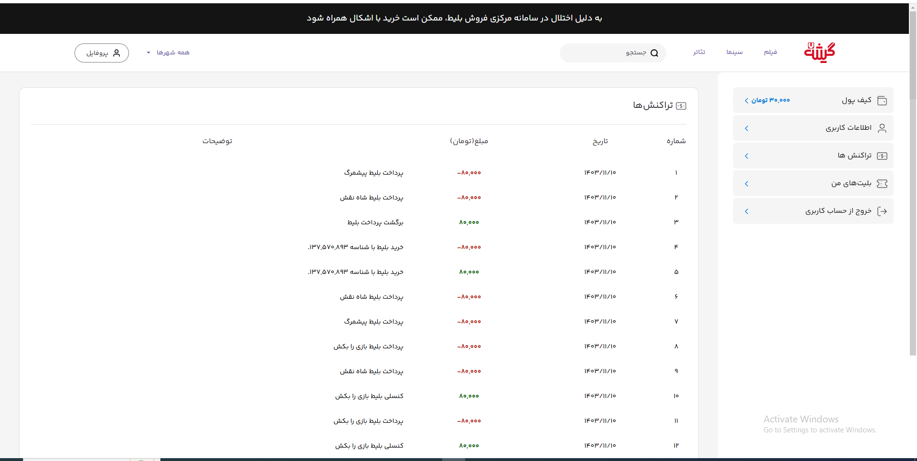Click the Gisheh red logo
Viewport: 917px width, 461px height.
coord(820,52)
